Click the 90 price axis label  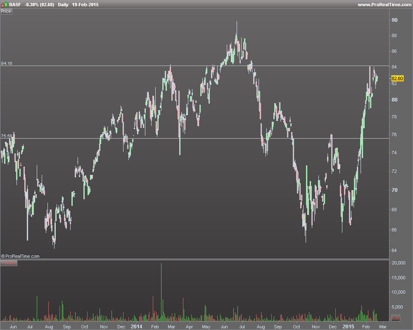click(394, 20)
